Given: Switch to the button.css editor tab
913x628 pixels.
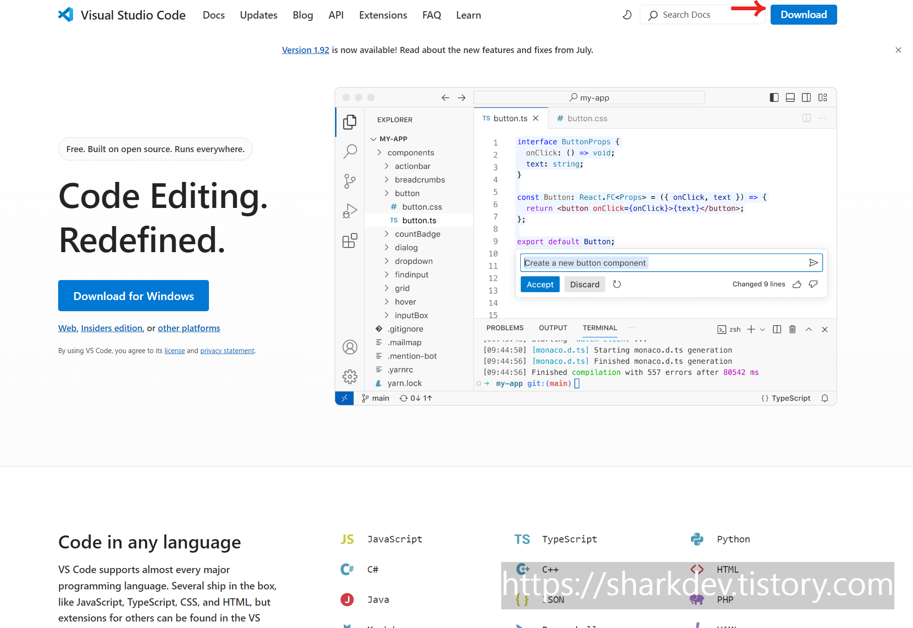Looking at the screenshot, I should [586, 119].
